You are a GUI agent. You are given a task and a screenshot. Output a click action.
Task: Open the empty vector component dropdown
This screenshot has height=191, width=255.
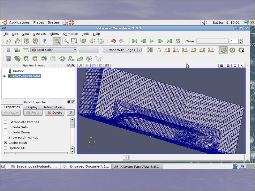point(89,50)
